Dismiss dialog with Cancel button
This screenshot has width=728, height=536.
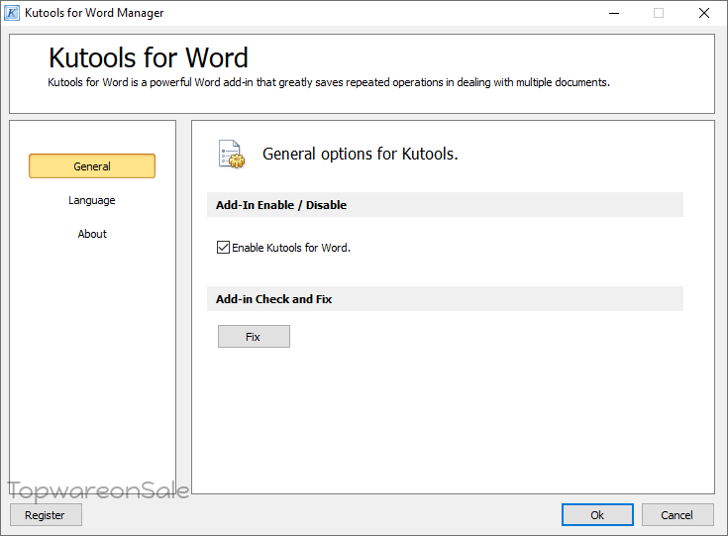(677, 514)
